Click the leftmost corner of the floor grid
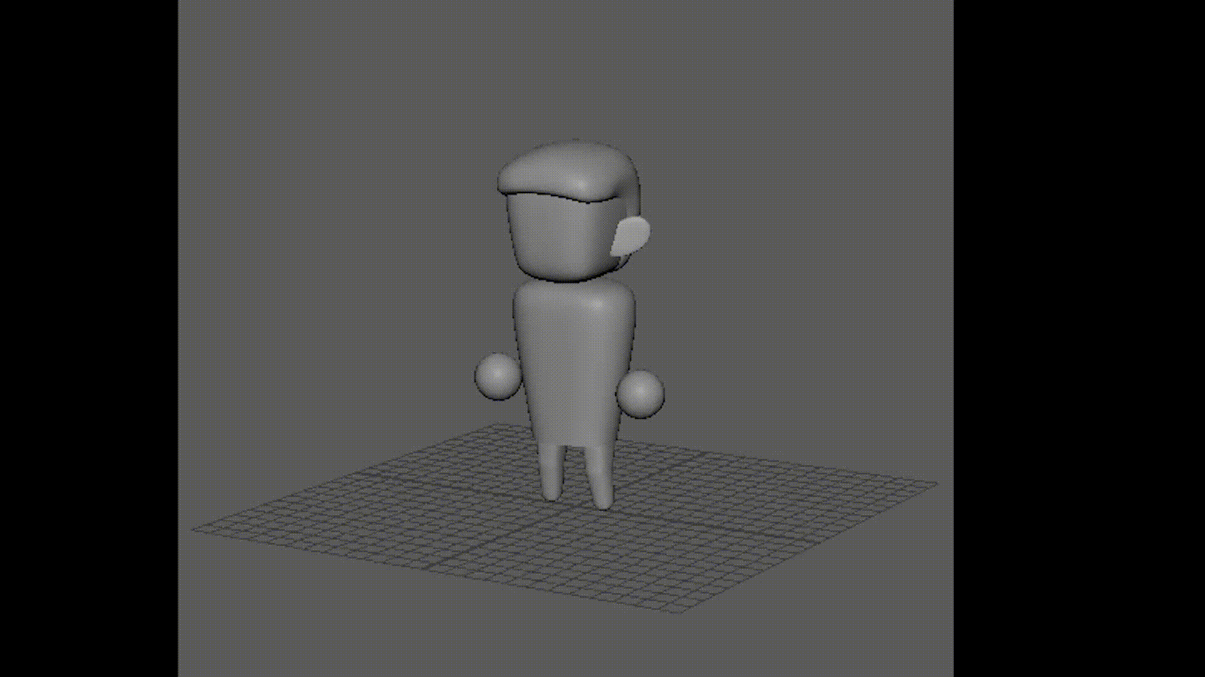 tap(193, 530)
